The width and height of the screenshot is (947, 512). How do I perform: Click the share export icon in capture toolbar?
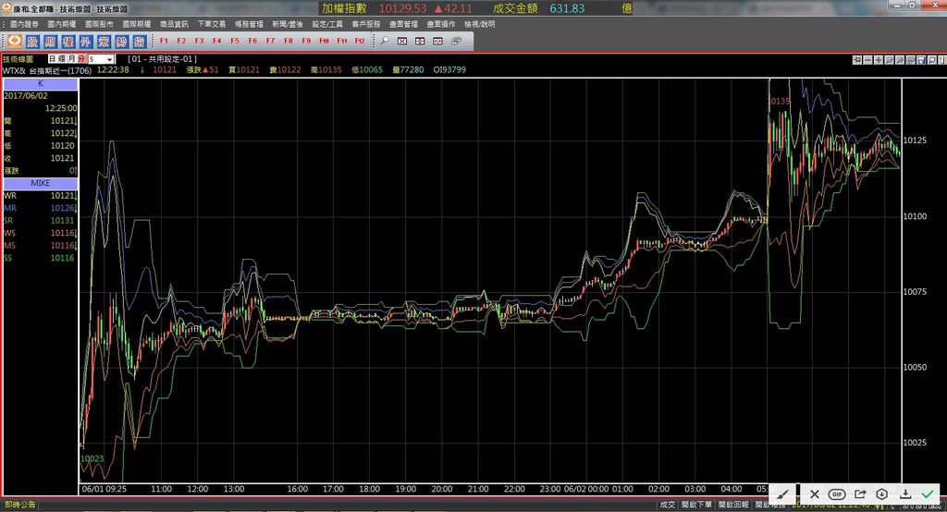[860, 494]
